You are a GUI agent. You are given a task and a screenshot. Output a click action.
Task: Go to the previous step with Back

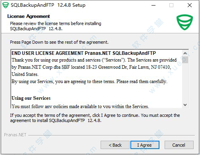click(115, 145)
